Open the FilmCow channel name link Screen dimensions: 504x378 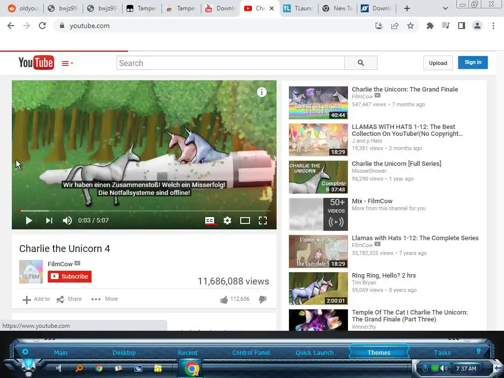point(60,264)
